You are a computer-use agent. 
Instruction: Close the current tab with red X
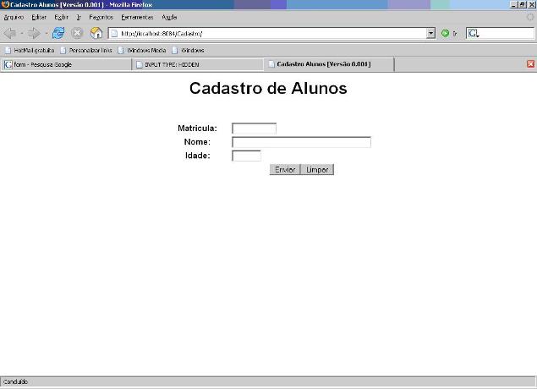pos(530,64)
